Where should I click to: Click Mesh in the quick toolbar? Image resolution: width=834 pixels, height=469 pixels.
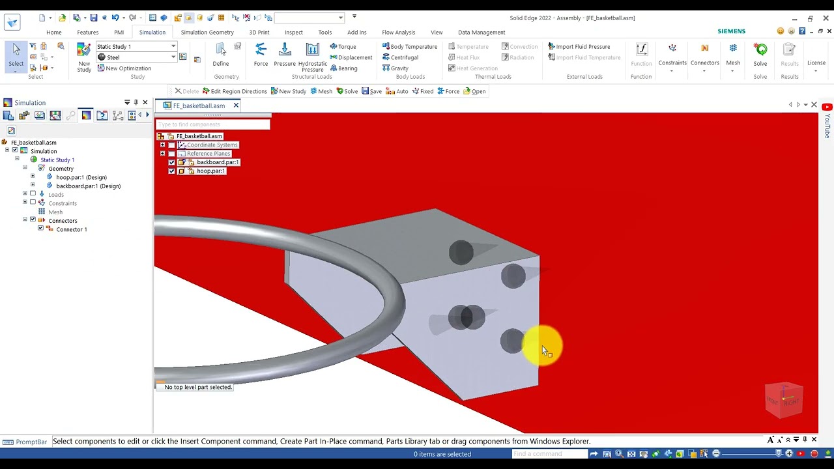321,91
